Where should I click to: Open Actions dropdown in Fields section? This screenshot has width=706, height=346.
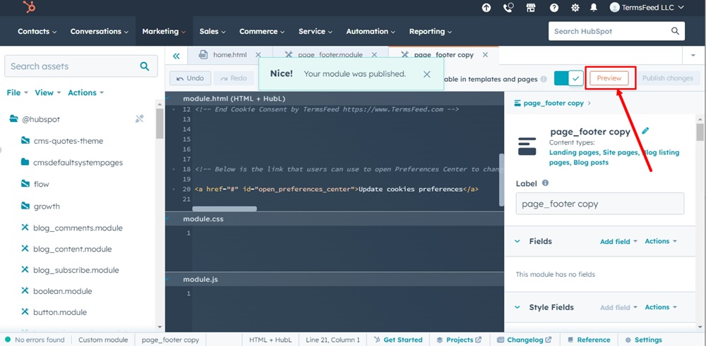(x=661, y=241)
